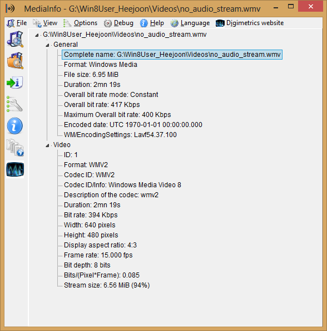Select 'File size: 6.95 MiB' row
Image resolution: width=327 pixels, height=331 pixels.
91,75
